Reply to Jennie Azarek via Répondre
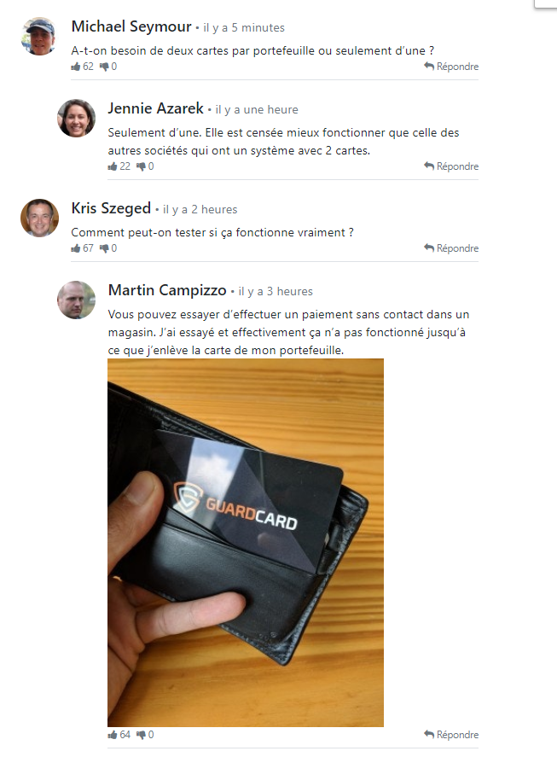The height and width of the screenshot is (757, 557). (451, 166)
